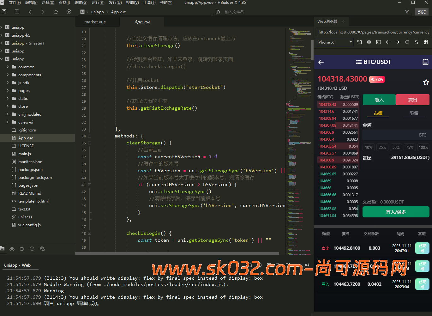
Task: Open the search binoculars panel icon
Action: click(x=12, y=249)
